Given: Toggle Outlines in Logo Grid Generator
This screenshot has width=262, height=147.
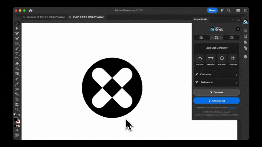Looking at the screenshot, I should coord(222,60).
